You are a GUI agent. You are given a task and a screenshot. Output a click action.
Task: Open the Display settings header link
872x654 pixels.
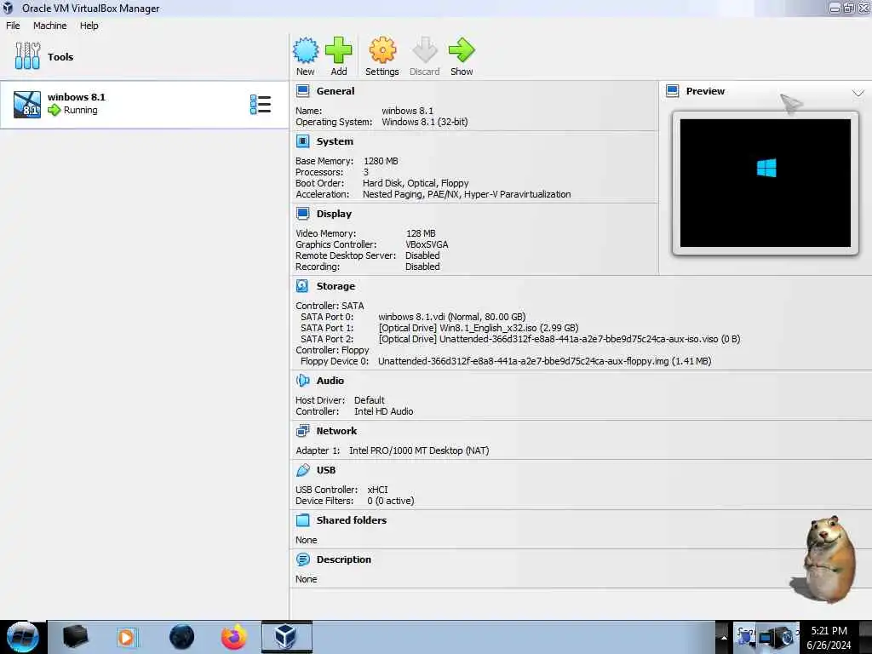334,214
